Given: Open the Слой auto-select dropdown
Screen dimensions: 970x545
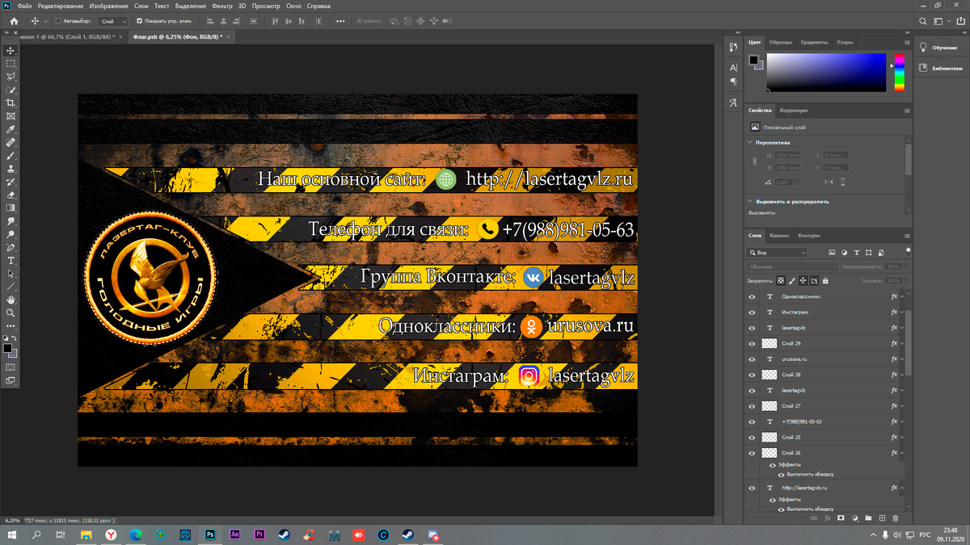Looking at the screenshot, I should coord(113,21).
